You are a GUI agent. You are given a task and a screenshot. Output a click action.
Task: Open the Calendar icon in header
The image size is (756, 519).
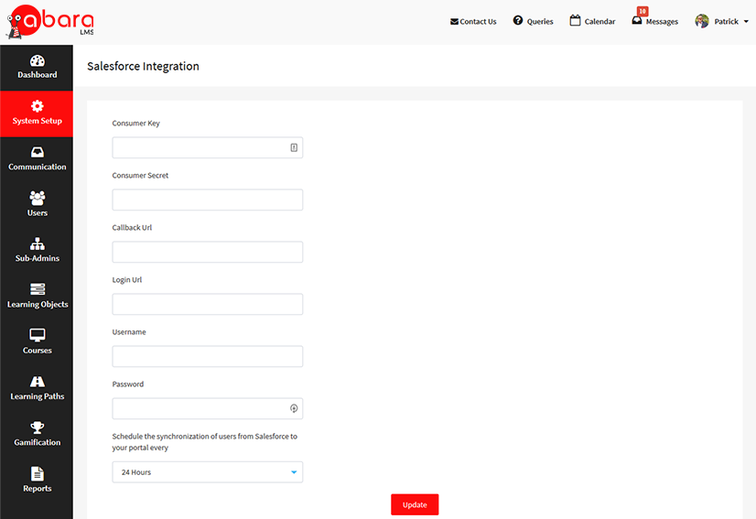click(x=575, y=20)
